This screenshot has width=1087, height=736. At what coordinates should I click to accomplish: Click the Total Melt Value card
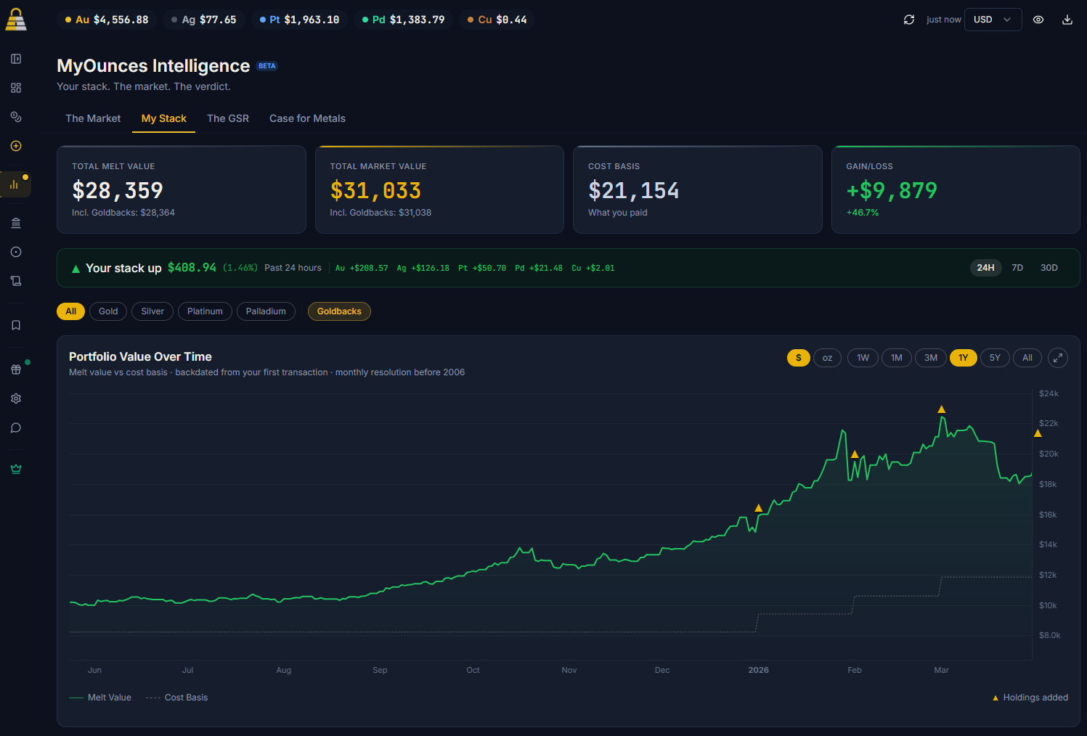point(182,189)
